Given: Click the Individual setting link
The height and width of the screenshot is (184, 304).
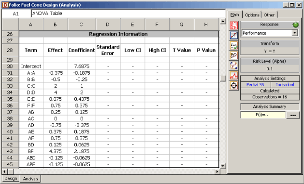Looking at the screenshot, I should (285, 85).
